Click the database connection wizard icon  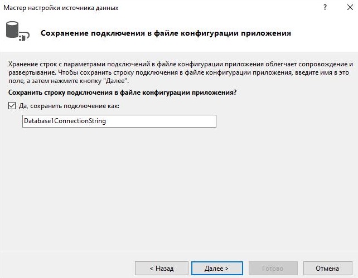tap(18, 31)
